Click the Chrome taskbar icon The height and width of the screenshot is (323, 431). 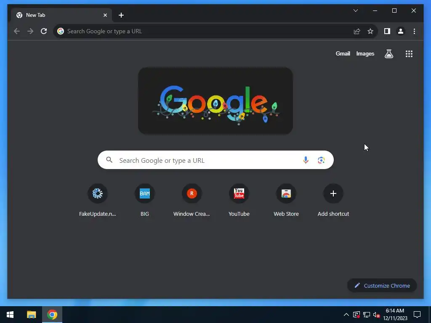point(52,315)
